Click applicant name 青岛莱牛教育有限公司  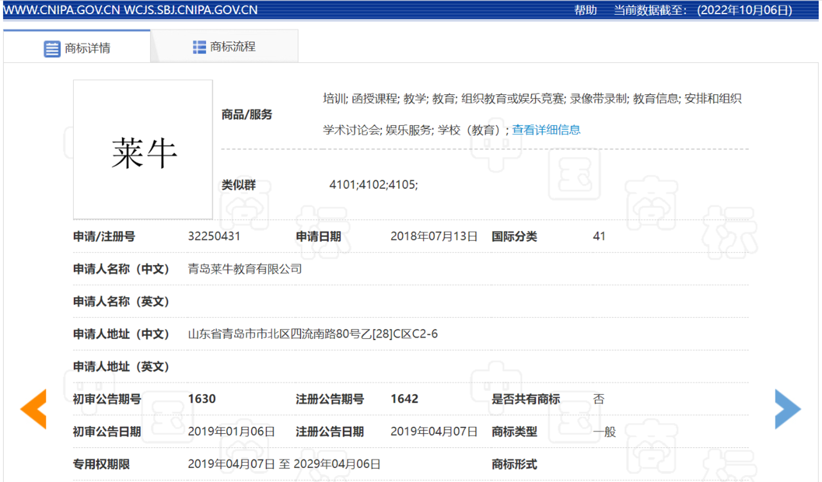pyautogui.click(x=245, y=269)
